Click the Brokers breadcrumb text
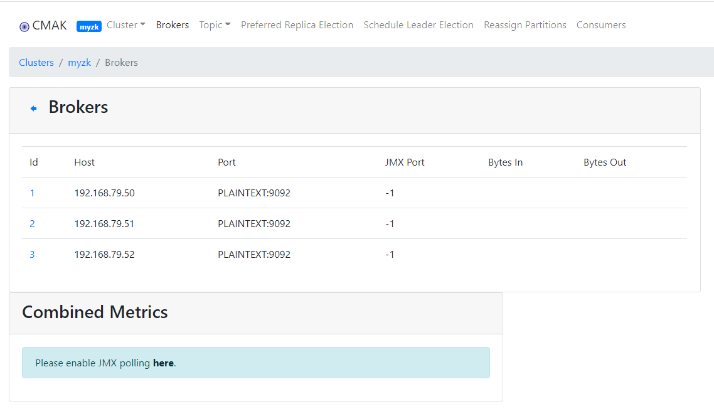 (x=121, y=62)
